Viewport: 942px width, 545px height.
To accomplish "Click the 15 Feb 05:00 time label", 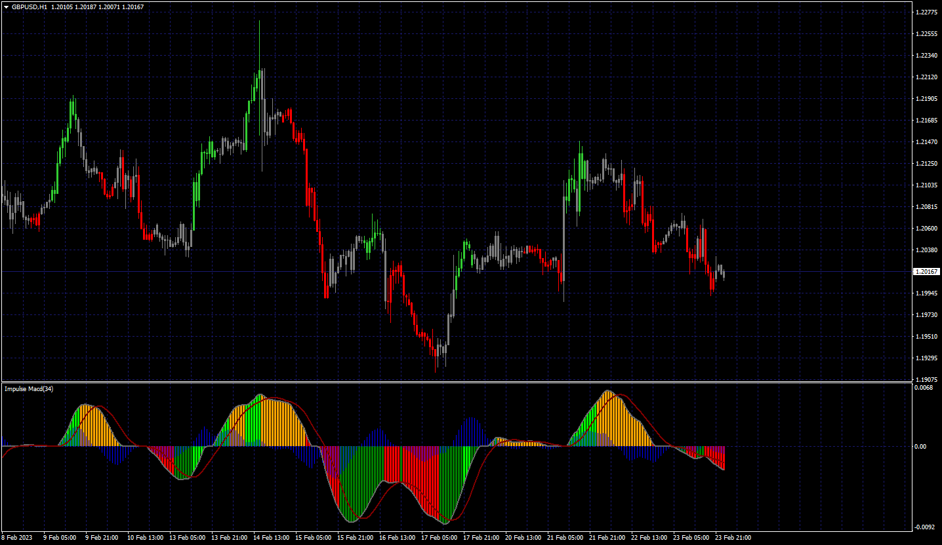I will pyautogui.click(x=314, y=538).
